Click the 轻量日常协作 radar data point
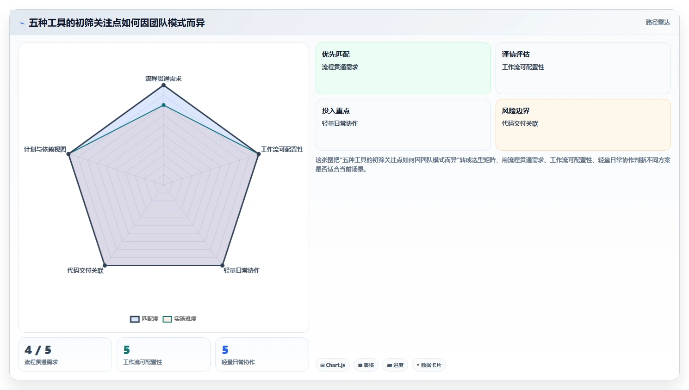The width and height of the screenshot is (689, 390). (222, 265)
